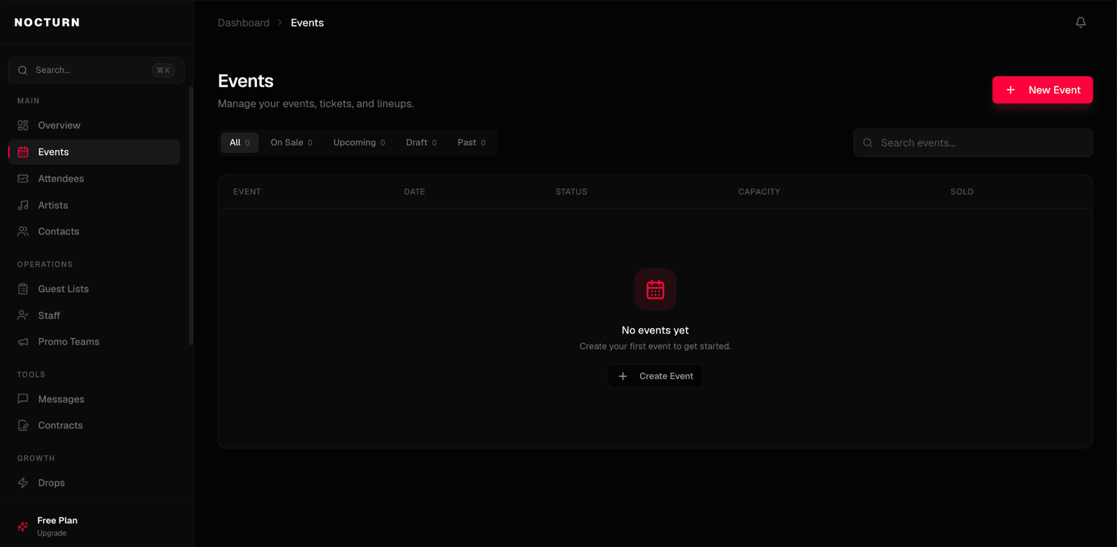Click the Drops lightning bolt icon

coord(23,483)
